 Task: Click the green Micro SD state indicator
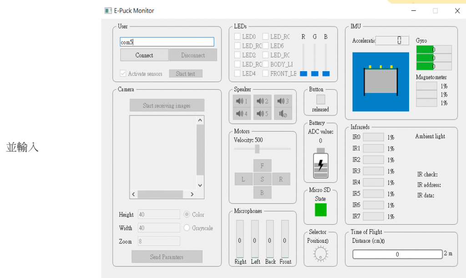coord(321,210)
